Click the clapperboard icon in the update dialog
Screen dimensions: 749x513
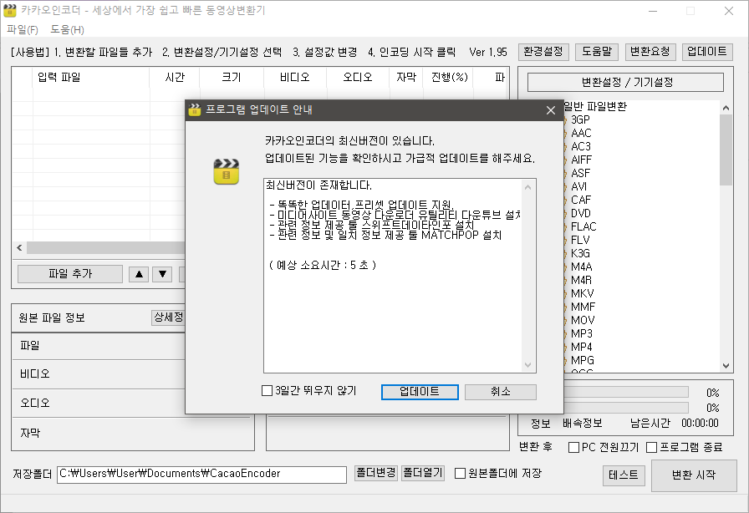pos(227,171)
